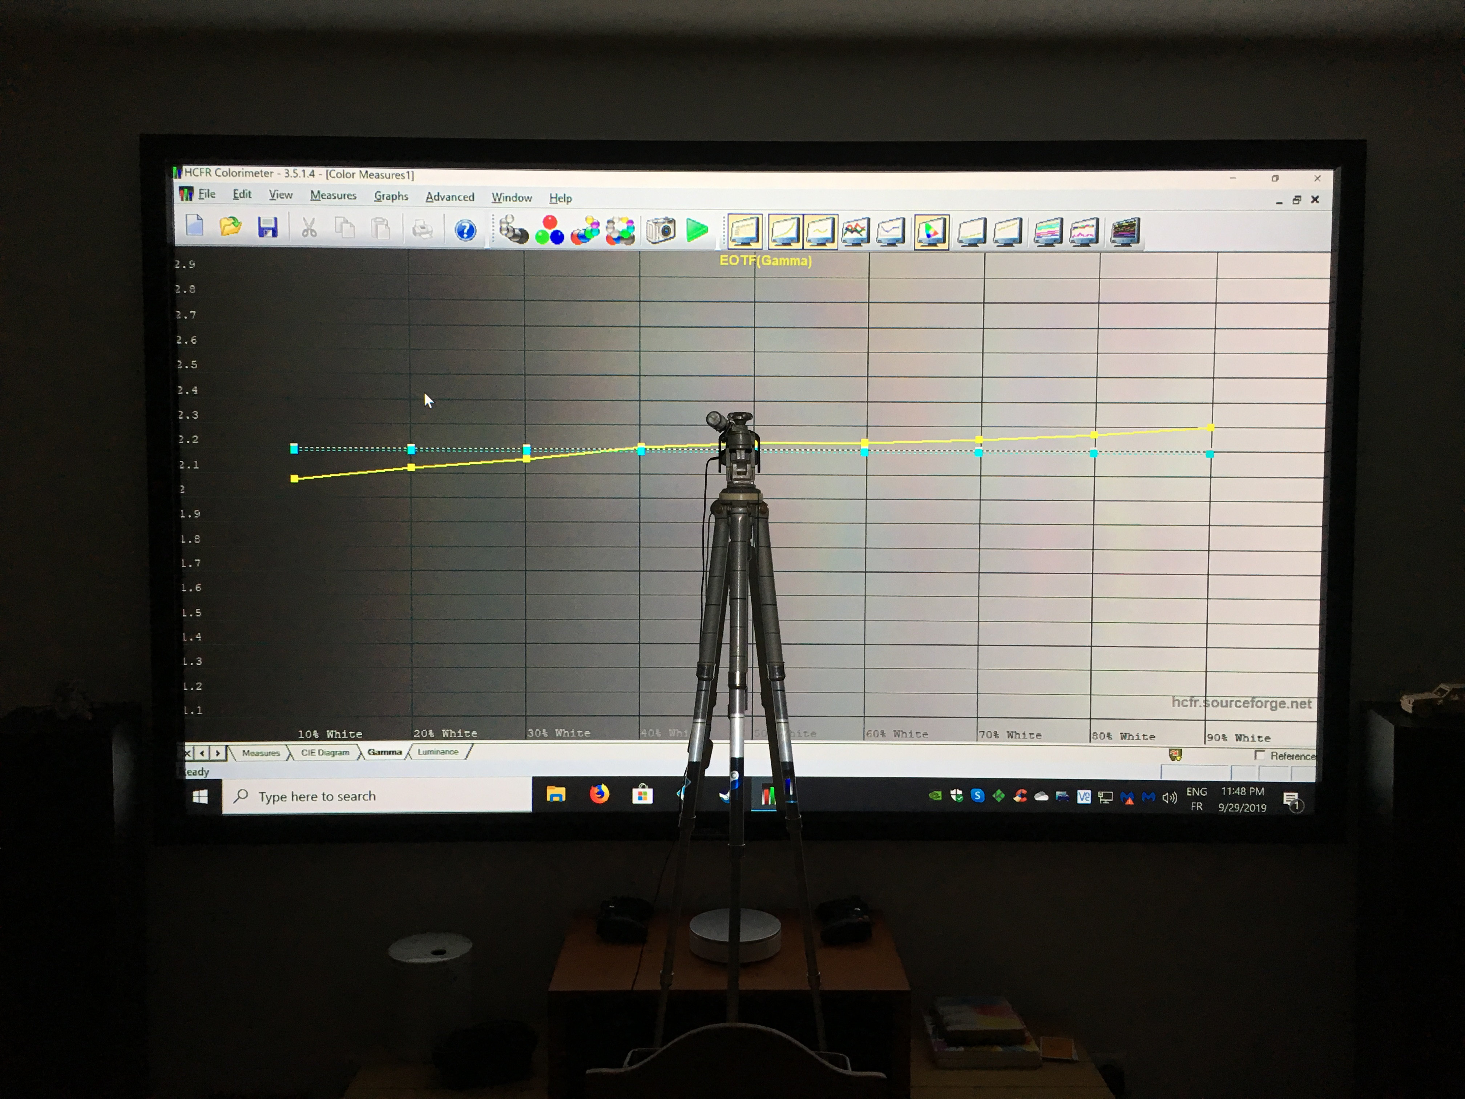Image resolution: width=1465 pixels, height=1099 pixels.
Task: Click the OneDrive cloud tray icon
Action: coord(1041,797)
